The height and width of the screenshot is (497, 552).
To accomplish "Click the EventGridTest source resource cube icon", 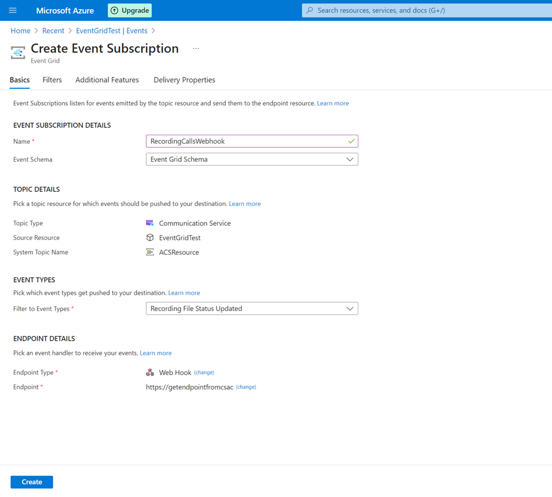I will 150,238.
